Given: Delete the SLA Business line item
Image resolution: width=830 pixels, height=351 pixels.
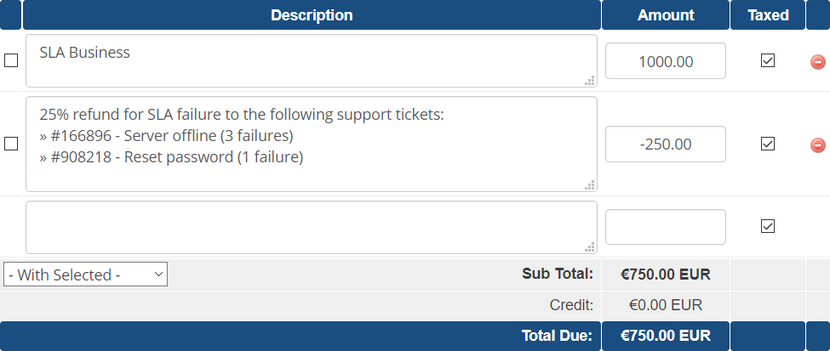Looking at the screenshot, I should coord(817,62).
